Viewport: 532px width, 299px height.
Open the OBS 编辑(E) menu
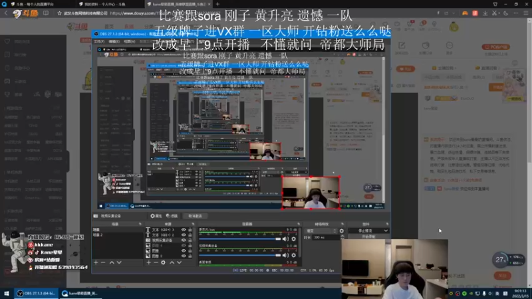click(114, 41)
